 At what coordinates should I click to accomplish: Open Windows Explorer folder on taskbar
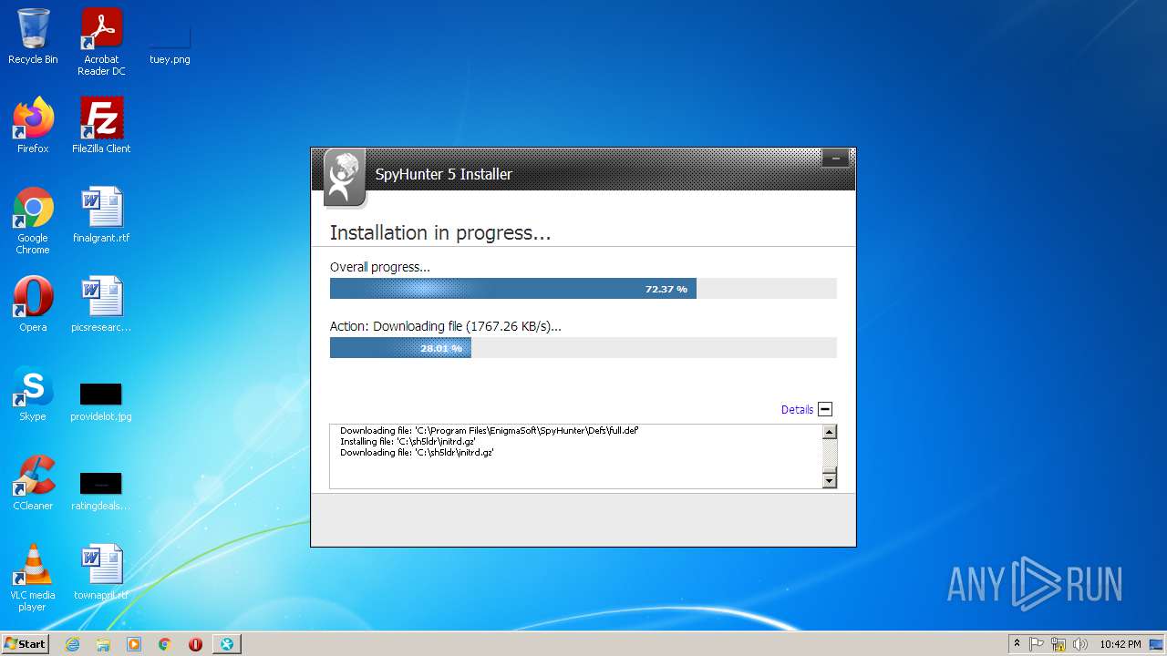tap(103, 644)
